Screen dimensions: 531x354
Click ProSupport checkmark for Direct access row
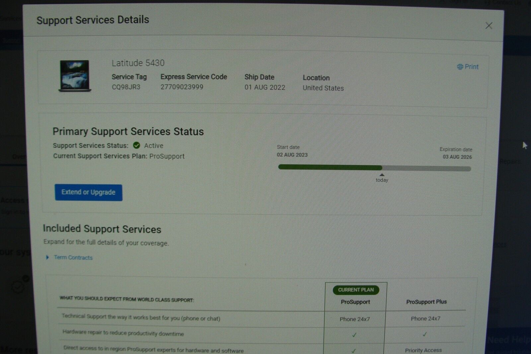pos(353,351)
